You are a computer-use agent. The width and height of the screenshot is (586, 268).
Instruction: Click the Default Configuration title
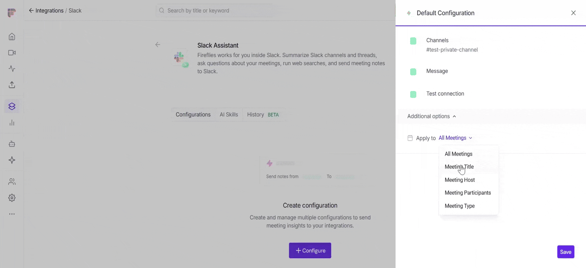coord(445,13)
